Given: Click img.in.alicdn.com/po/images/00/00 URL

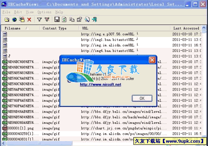Looking at the screenshot, I should (124, 134).
